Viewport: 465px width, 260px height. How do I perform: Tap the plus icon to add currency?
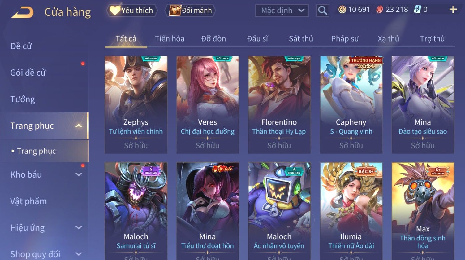click(x=453, y=10)
